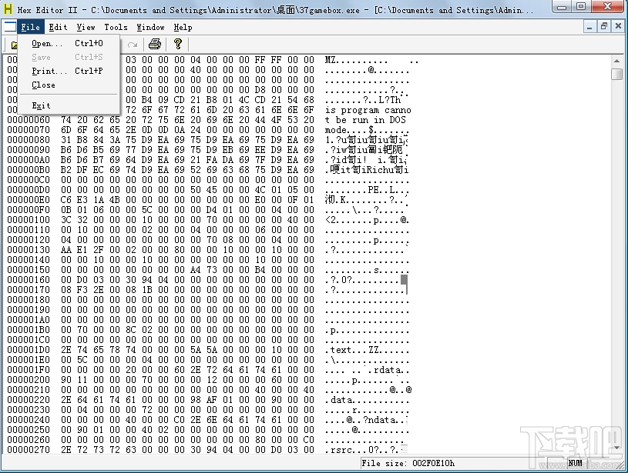628x473 pixels.
Task: Click the Redo arrow toolbar icon
Action: (133, 45)
